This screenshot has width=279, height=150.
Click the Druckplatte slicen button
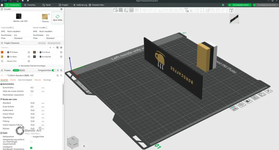[241, 5]
